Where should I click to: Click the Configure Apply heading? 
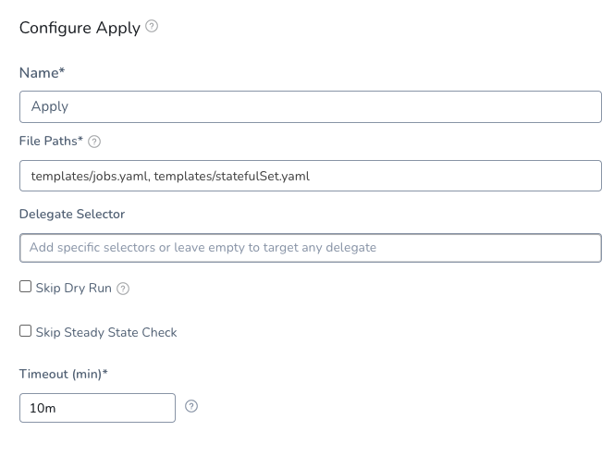[x=80, y=28]
